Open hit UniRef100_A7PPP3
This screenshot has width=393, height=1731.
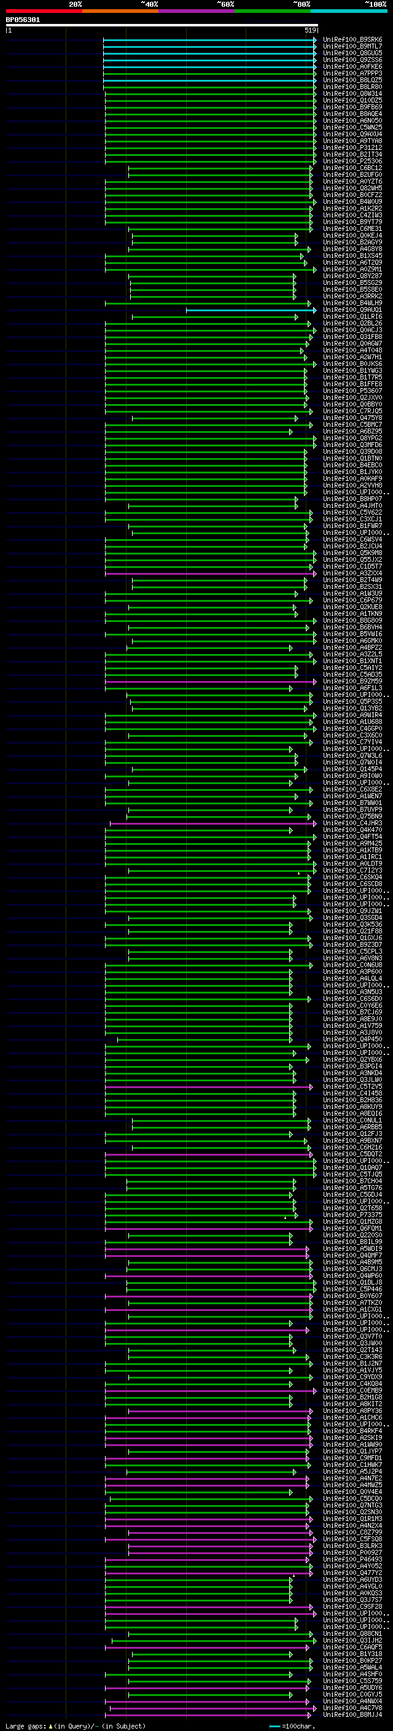coord(352,73)
